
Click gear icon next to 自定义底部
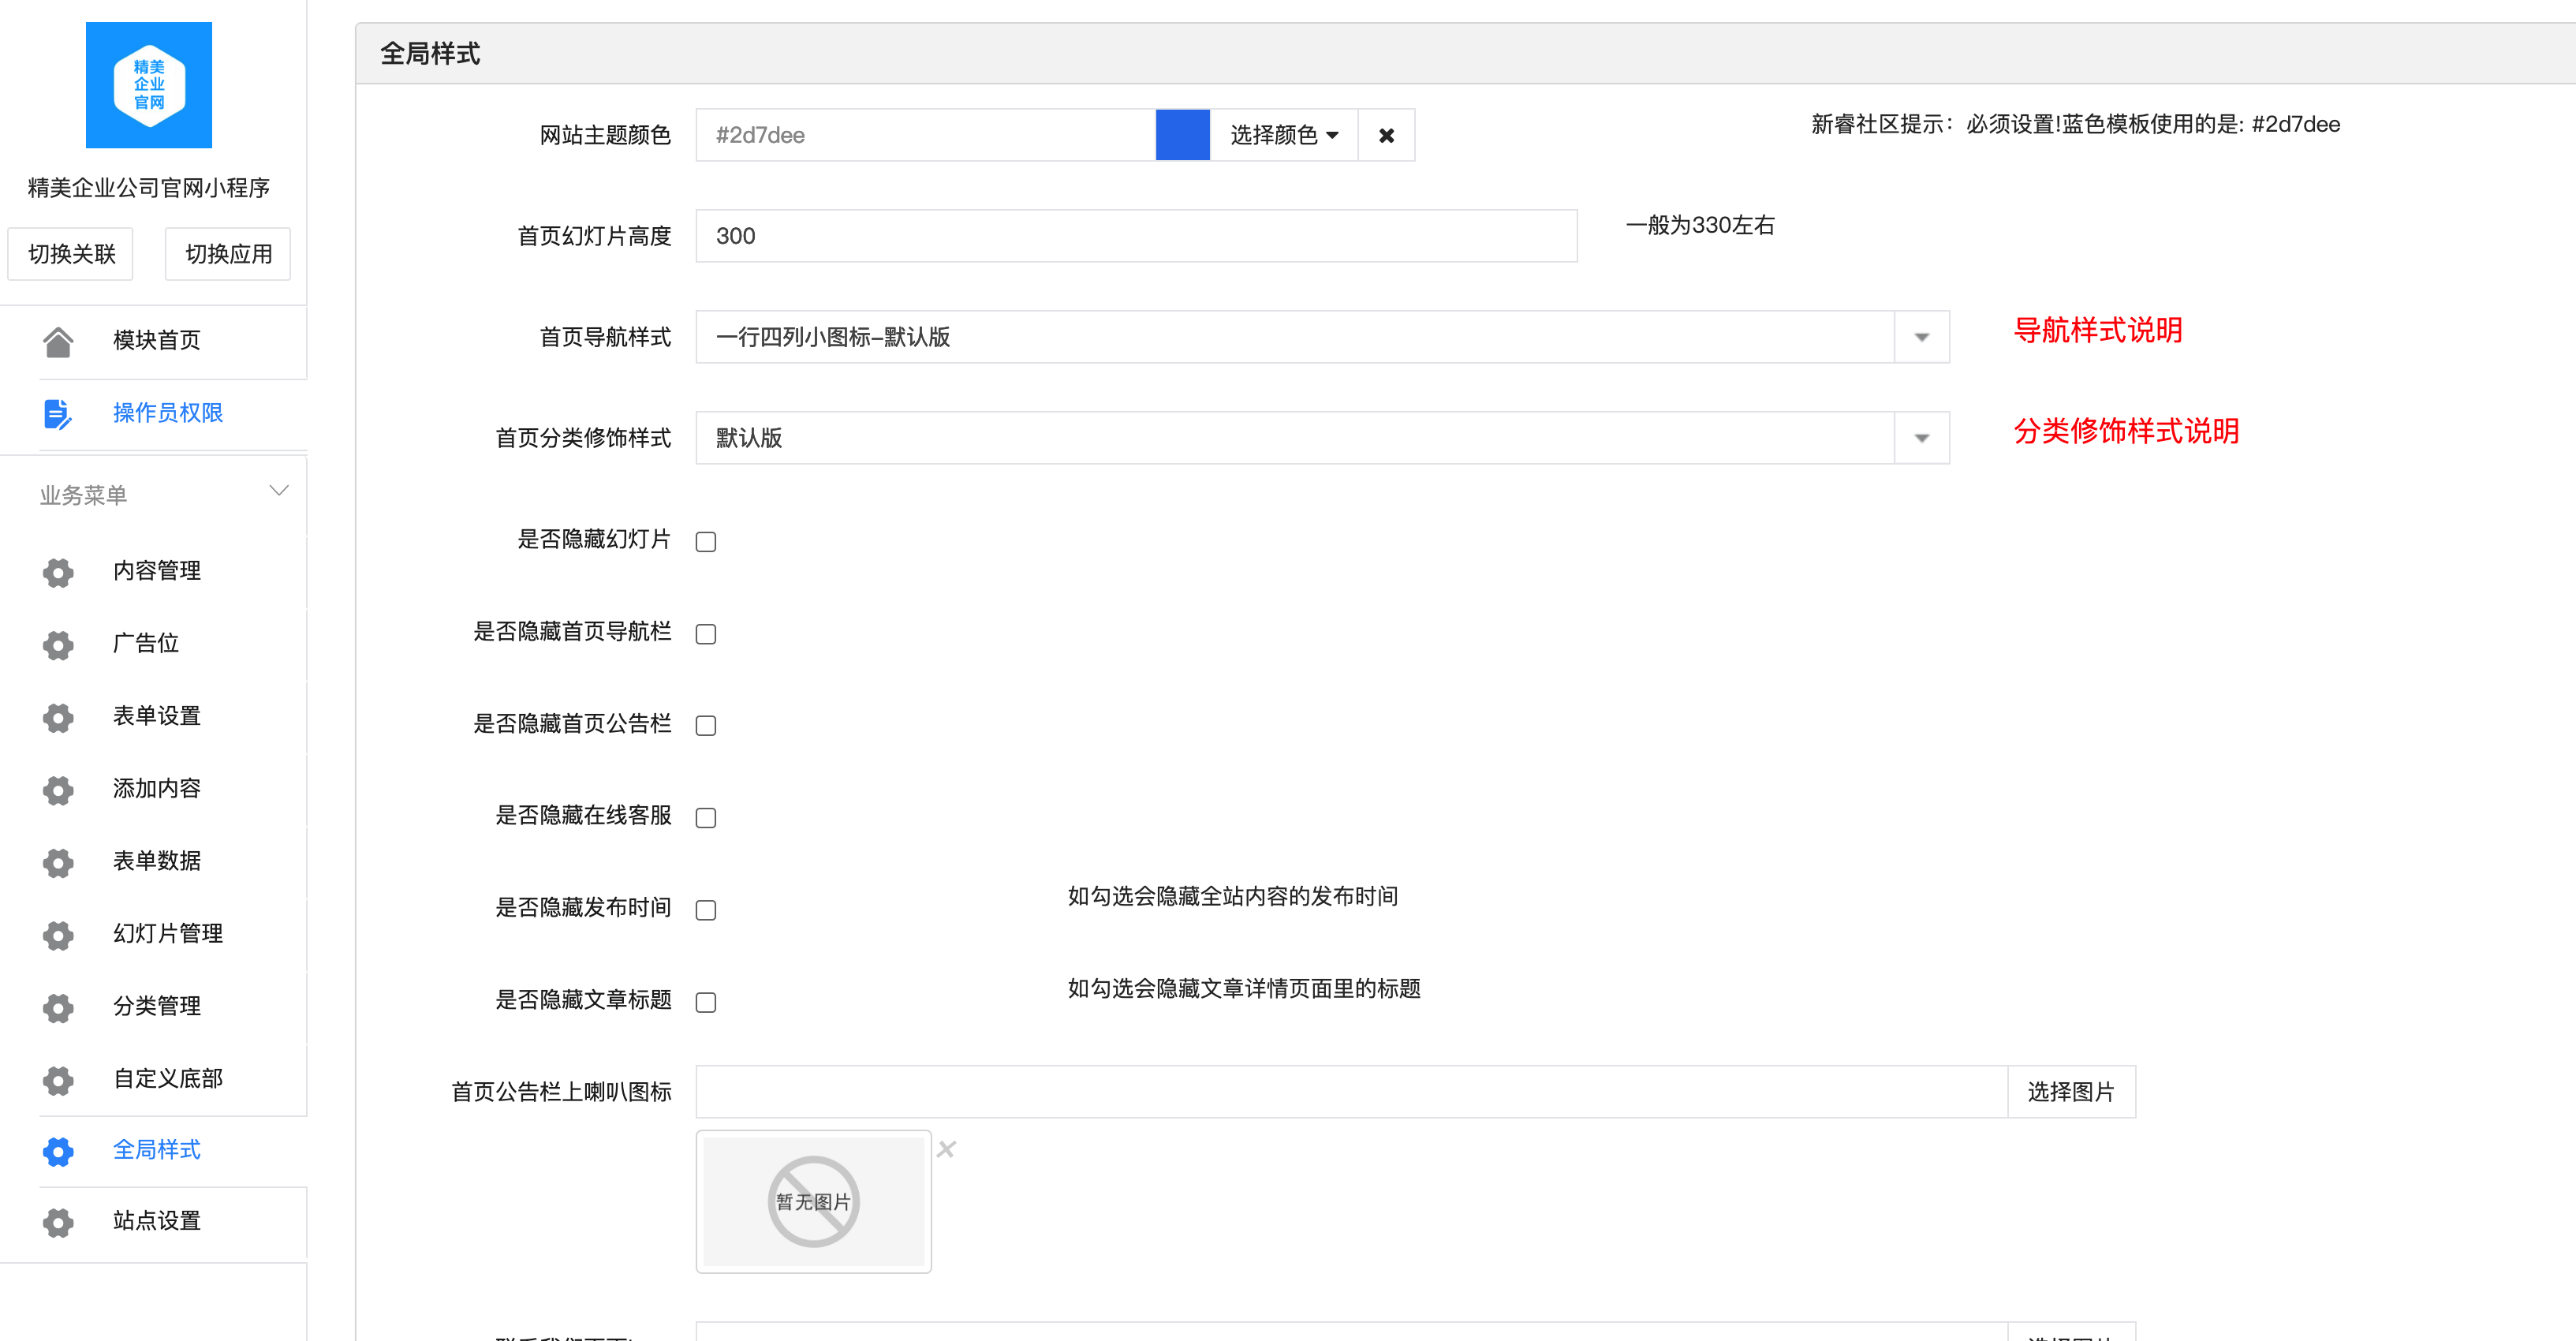tap(58, 1080)
